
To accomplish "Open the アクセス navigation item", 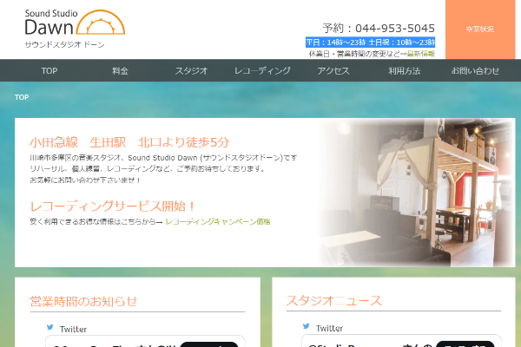I will point(333,71).
